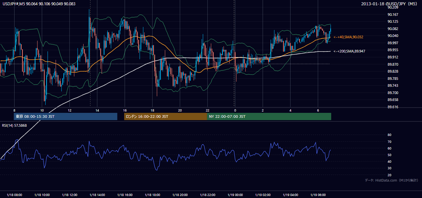Click the HistData.com data source credit
This screenshot has width=422, height=198.
pyautogui.click(x=392, y=180)
